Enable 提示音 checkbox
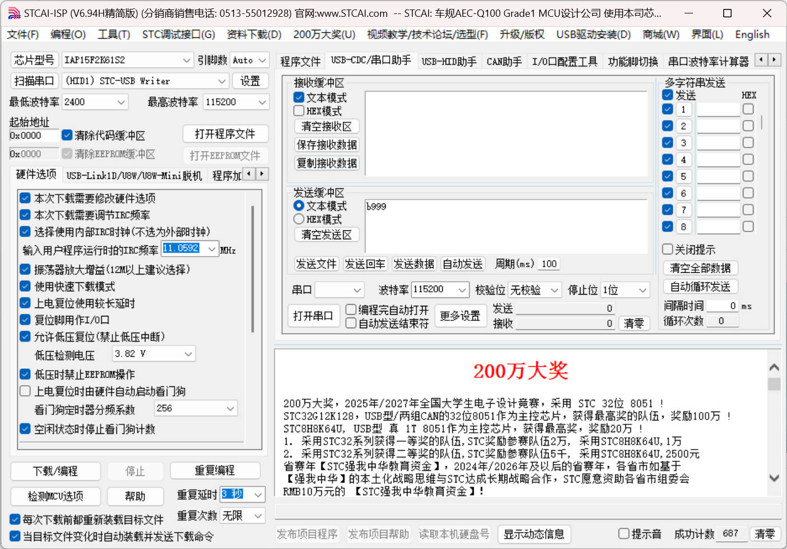This screenshot has height=549, width=787. coord(624,533)
